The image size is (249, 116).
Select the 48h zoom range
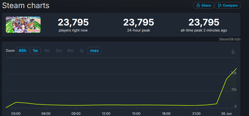(x=23, y=51)
